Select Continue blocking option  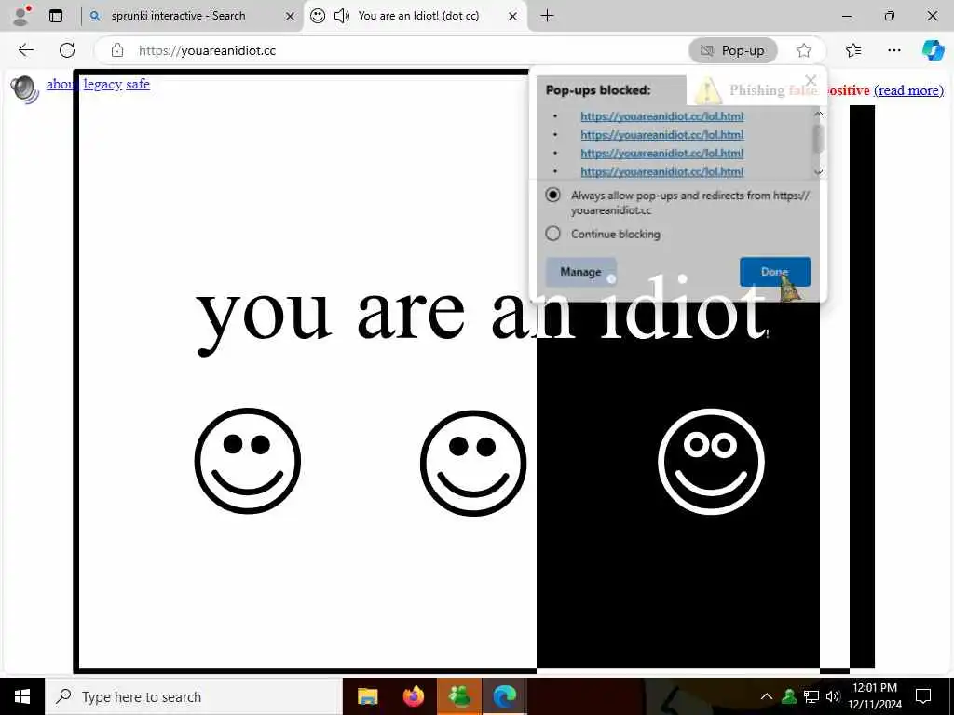(x=552, y=234)
